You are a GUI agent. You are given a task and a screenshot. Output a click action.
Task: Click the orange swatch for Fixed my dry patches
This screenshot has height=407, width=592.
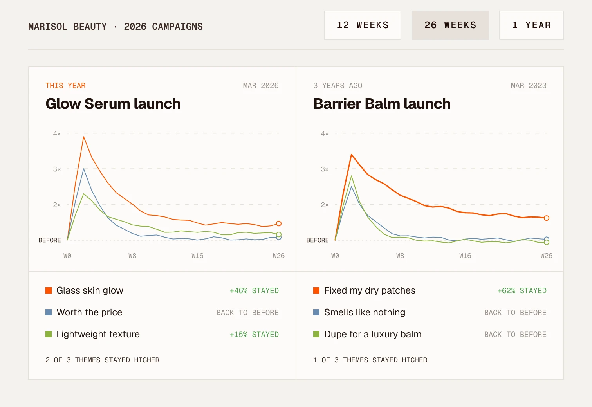tap(316, 290)
